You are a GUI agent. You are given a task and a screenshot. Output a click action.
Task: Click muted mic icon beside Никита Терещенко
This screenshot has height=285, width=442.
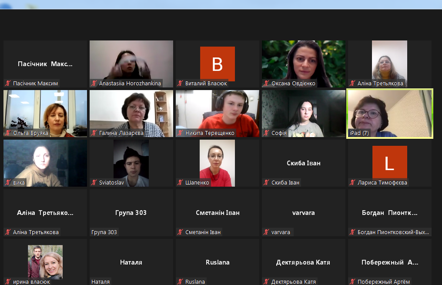tap(180, 133)
